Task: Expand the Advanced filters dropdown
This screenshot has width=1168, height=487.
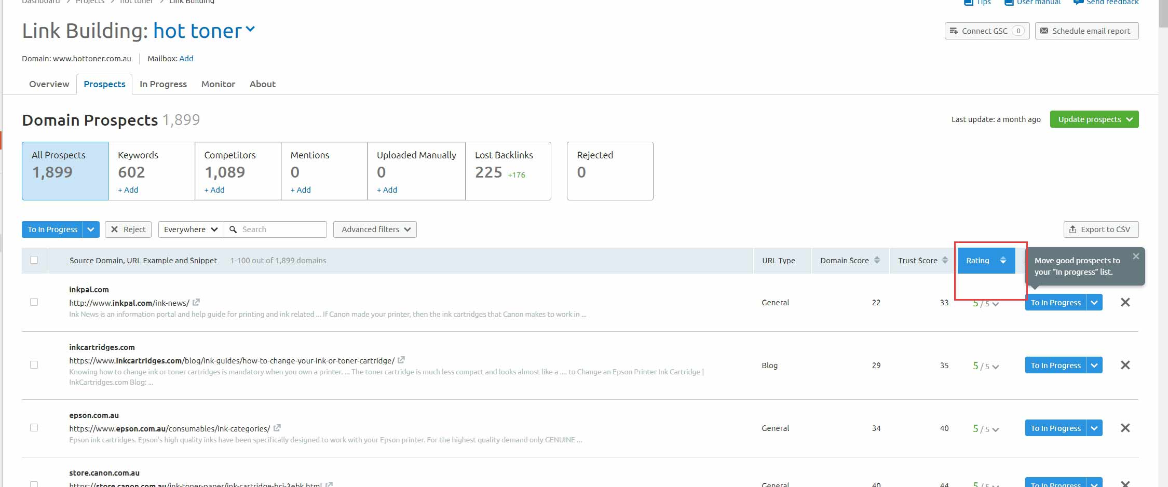Action: (375, 229)
